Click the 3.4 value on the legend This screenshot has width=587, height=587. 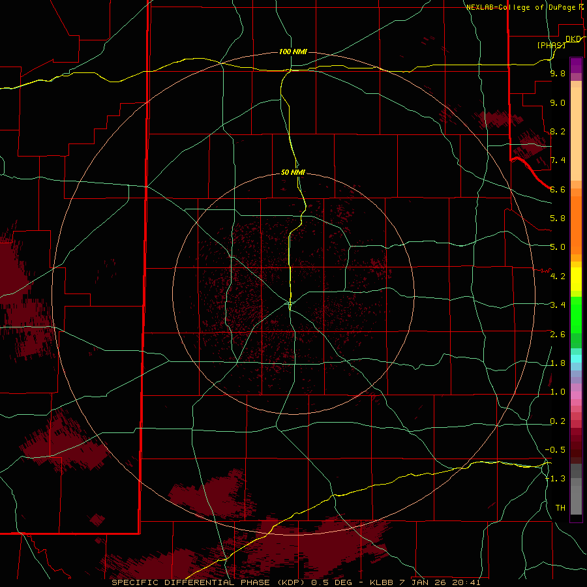(x=558, y=305)
